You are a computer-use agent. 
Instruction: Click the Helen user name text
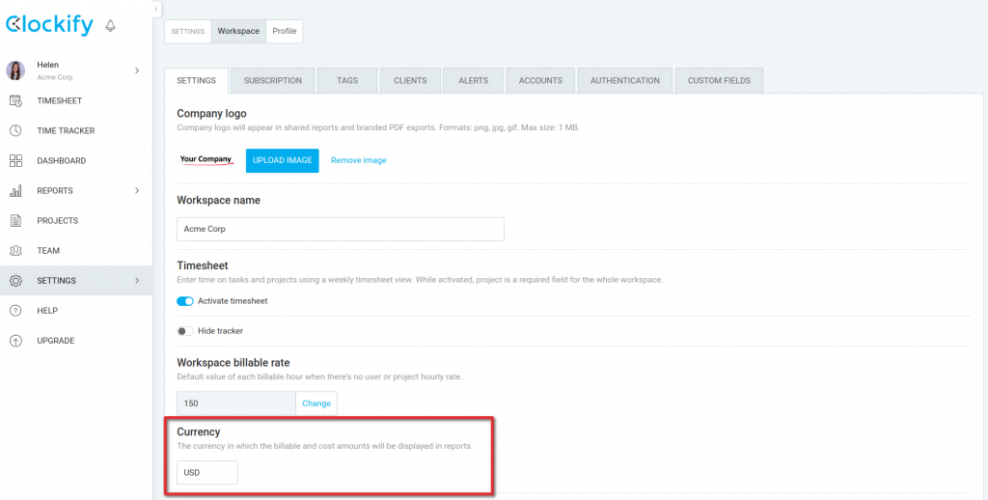48,65
